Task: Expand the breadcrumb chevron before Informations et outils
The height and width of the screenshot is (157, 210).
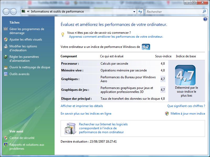Action: pos(28,12)
